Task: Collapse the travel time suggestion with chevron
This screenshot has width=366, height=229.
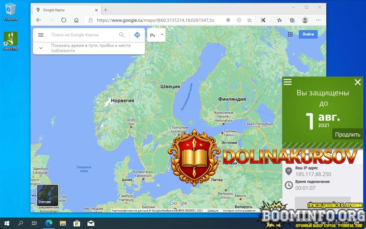Action: [x=41, y=48]
